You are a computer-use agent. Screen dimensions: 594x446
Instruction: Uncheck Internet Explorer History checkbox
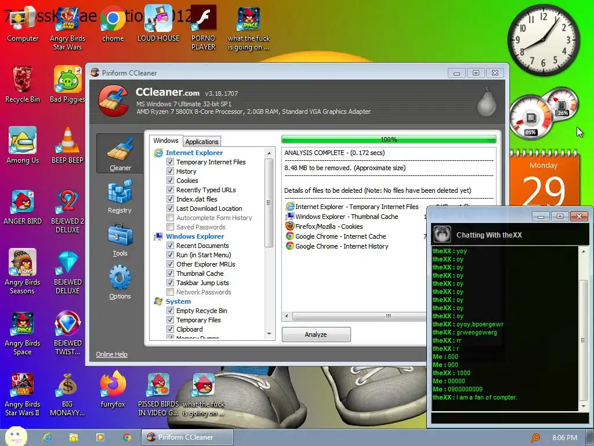(x=170, y=171)
